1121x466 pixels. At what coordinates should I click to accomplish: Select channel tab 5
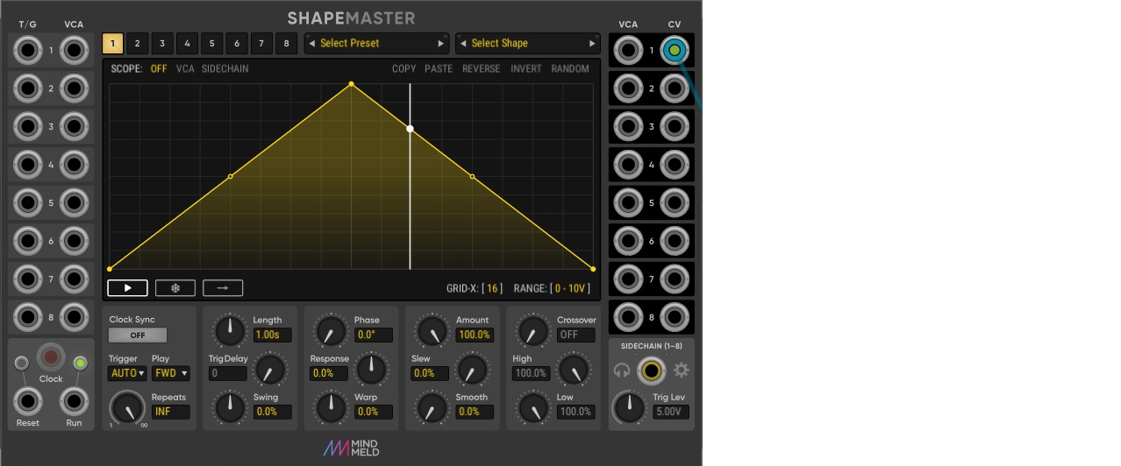click(x=211, y=43)
